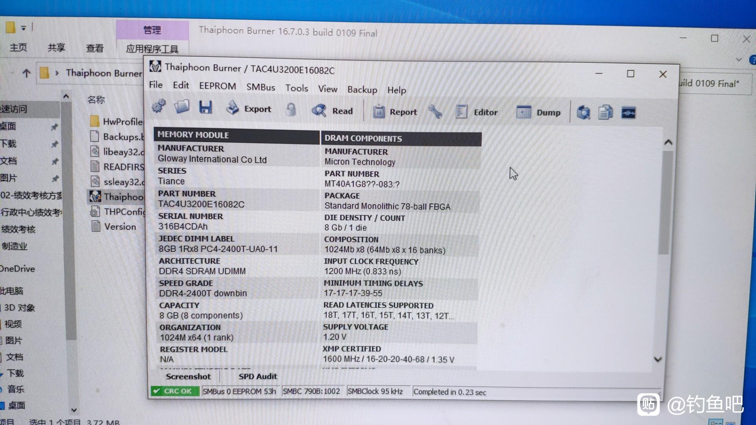Select the Version file in Explorer
The height and width of the screenshot is (425, 756).
click(113, 227)
